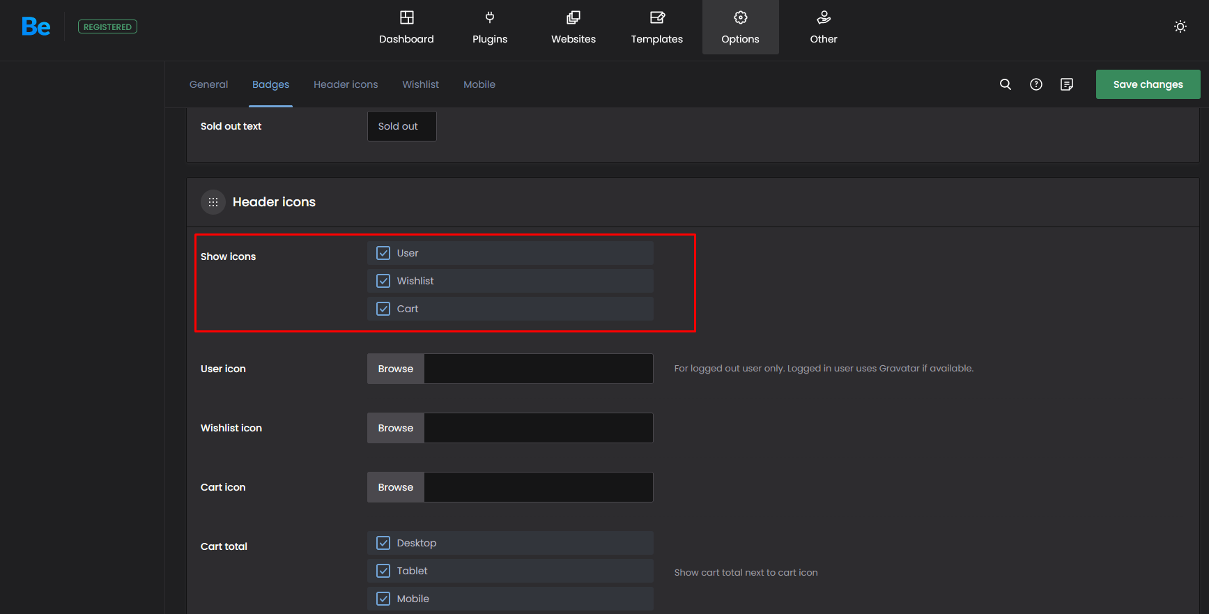Switch to the Header icons tab
Image resolution: width=1209 pixels, height=614 pixels.
[x=346, y=84]
